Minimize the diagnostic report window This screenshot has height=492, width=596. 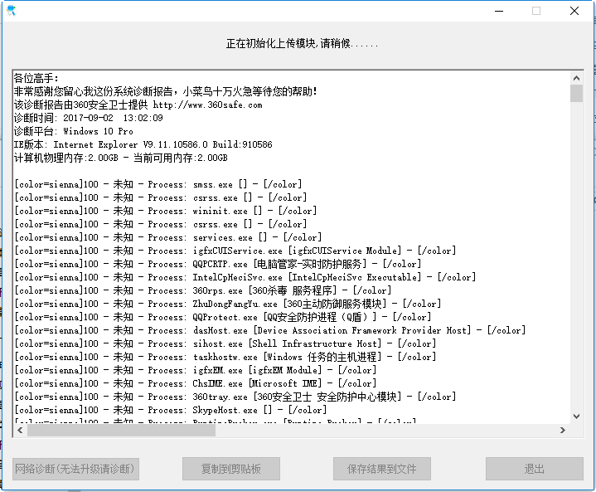pos(500,11)
